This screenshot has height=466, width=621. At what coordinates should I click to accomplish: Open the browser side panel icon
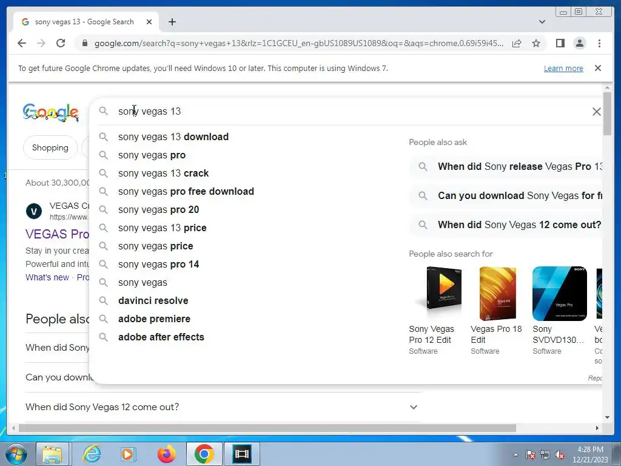[560, 43]
